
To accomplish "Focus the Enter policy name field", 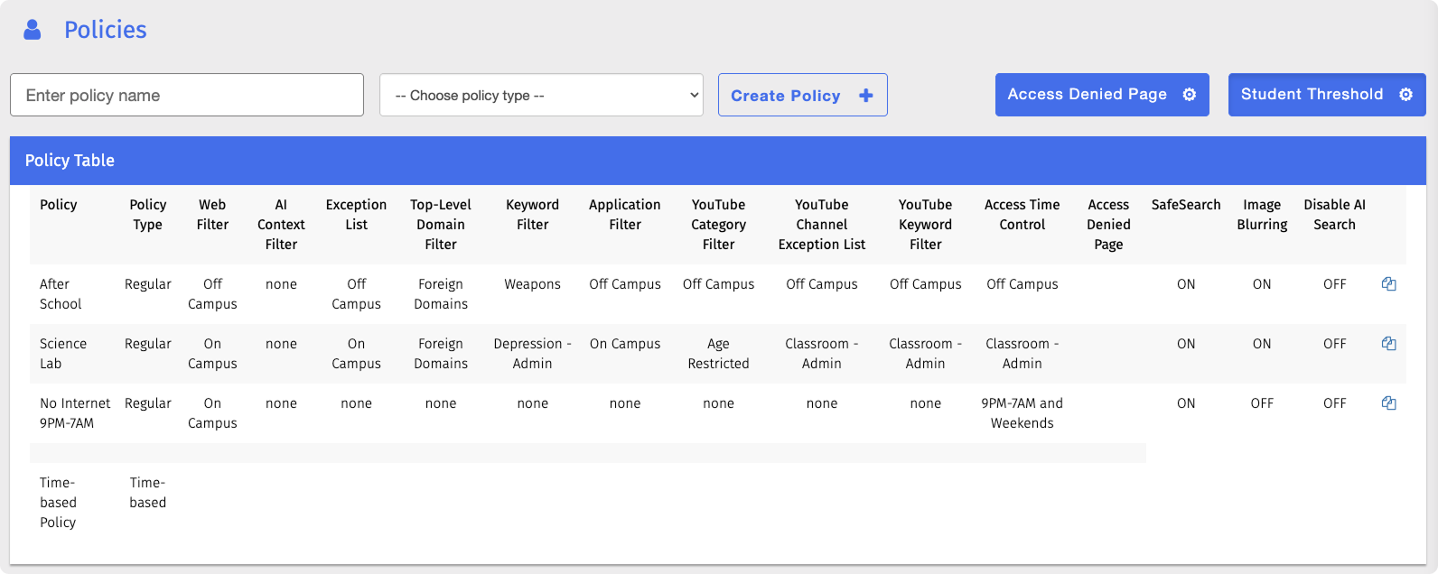I will tap(187, 95).
